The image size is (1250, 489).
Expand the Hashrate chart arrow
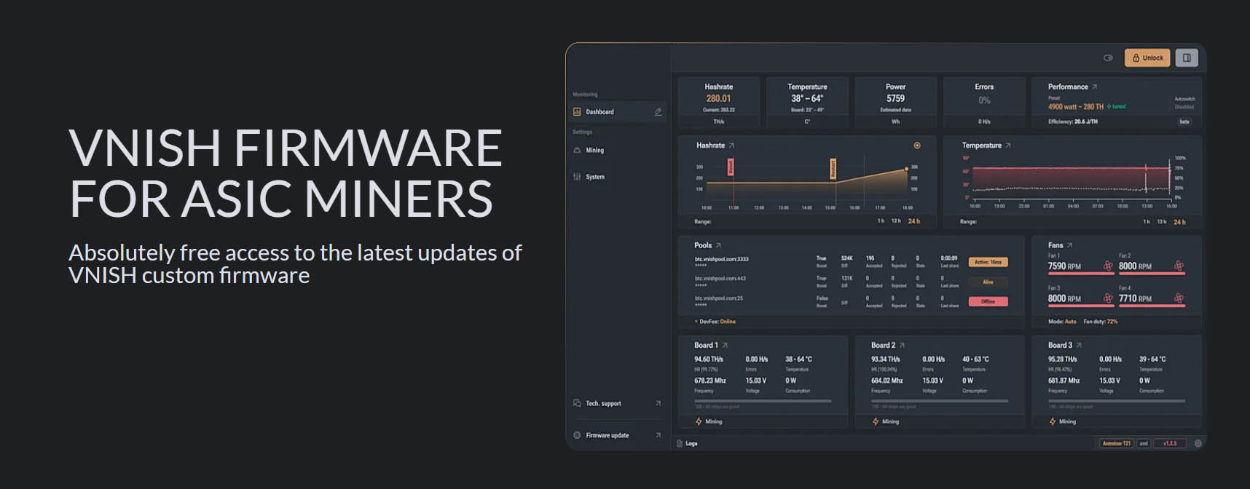tap(731, 146)
